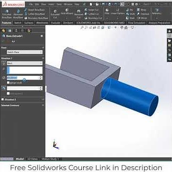Select Lofted Cut in ribbon

(92, 14)
